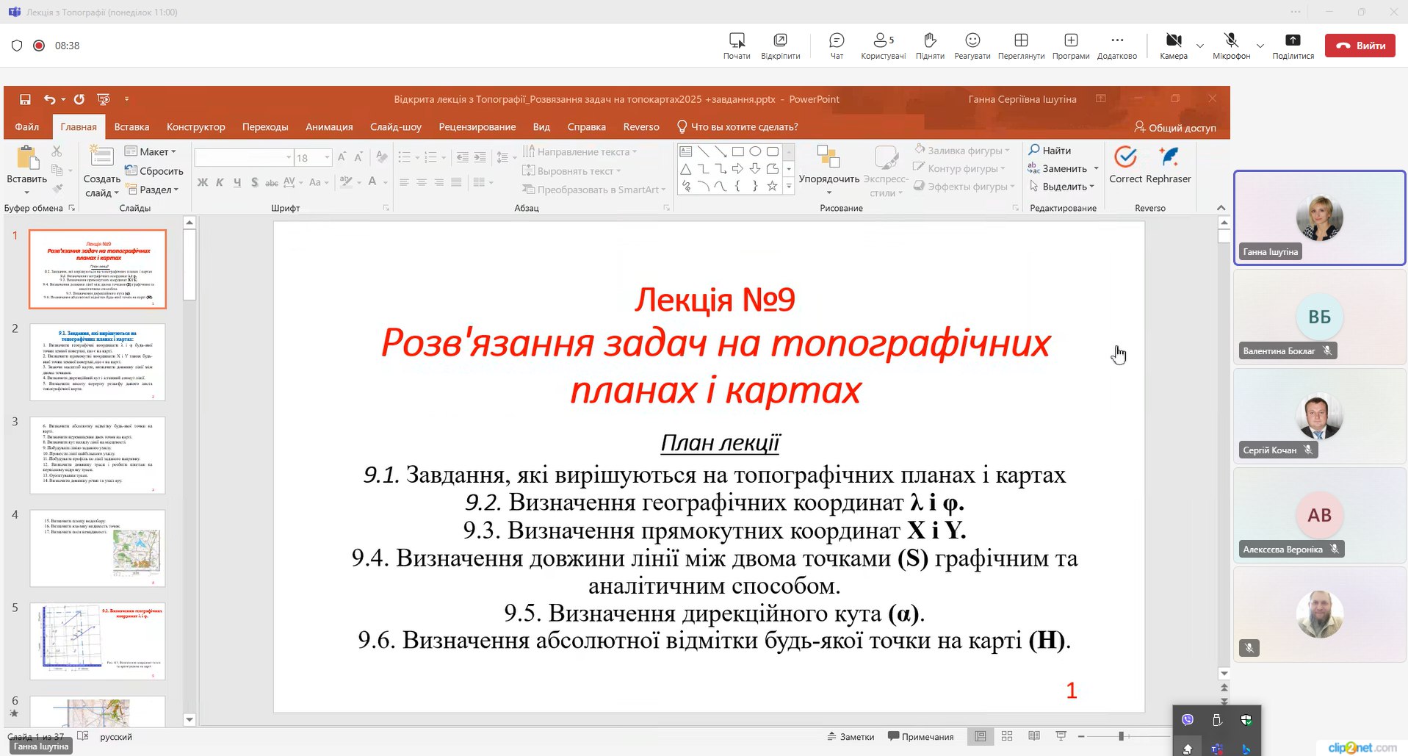
Task: Open the Вставка ribbon tab
Action: tap(131, 126)
